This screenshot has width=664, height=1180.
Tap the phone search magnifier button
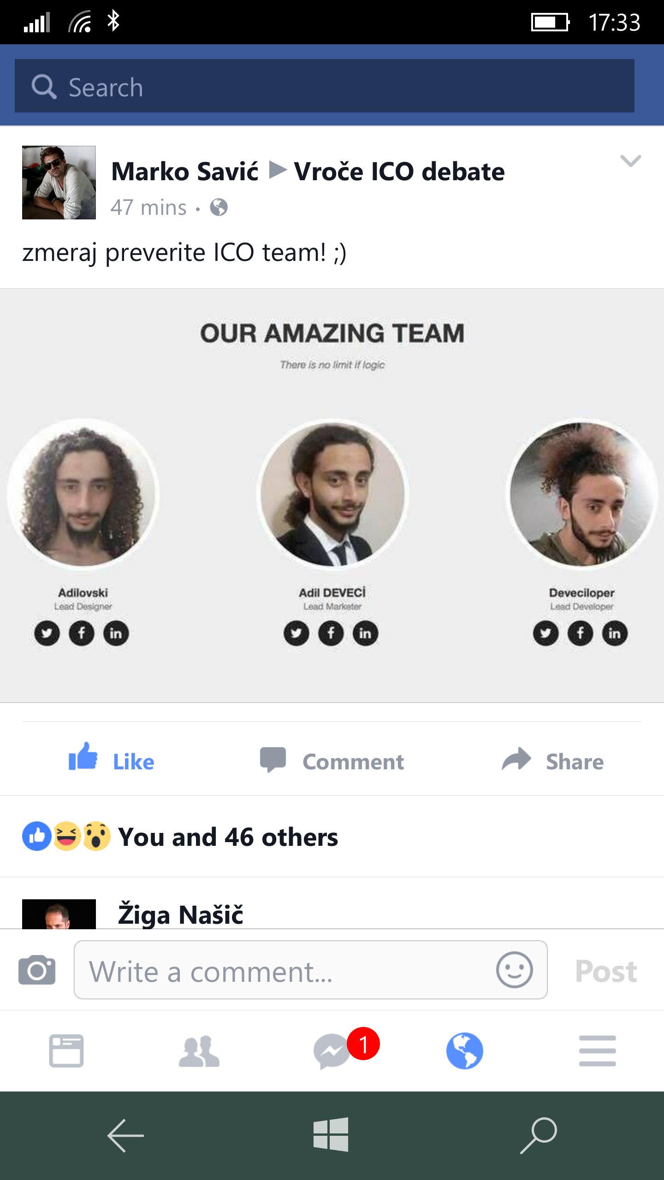click(x=539, y=1136)
